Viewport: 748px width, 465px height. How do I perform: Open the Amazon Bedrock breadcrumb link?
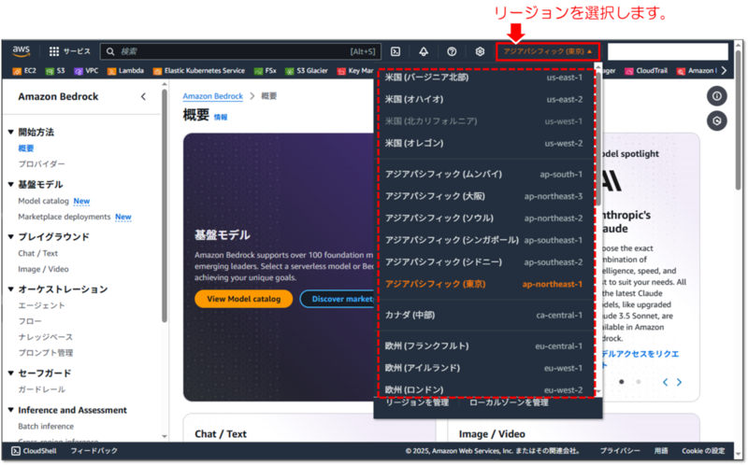click(213, 96)
